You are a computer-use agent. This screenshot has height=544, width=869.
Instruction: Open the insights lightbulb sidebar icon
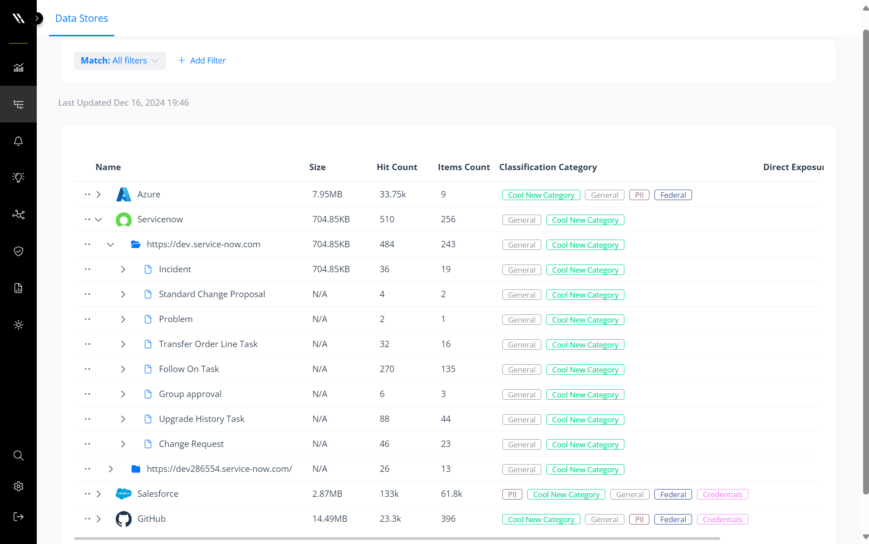click(x=18, y=177)
